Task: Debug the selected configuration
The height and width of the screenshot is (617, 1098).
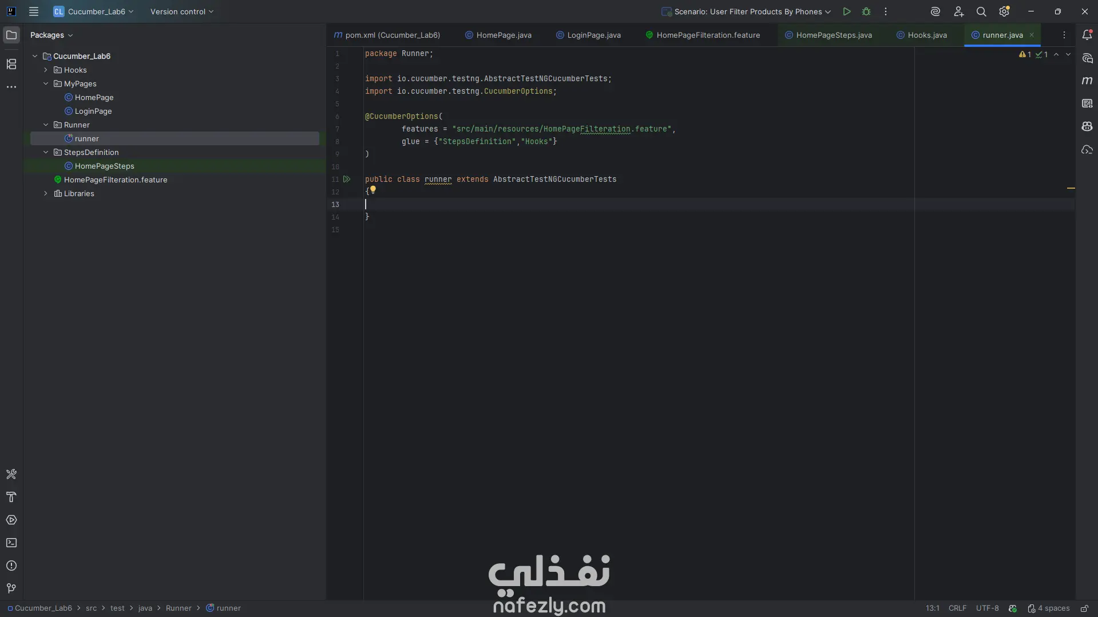Action: click(x=866, y=11)
